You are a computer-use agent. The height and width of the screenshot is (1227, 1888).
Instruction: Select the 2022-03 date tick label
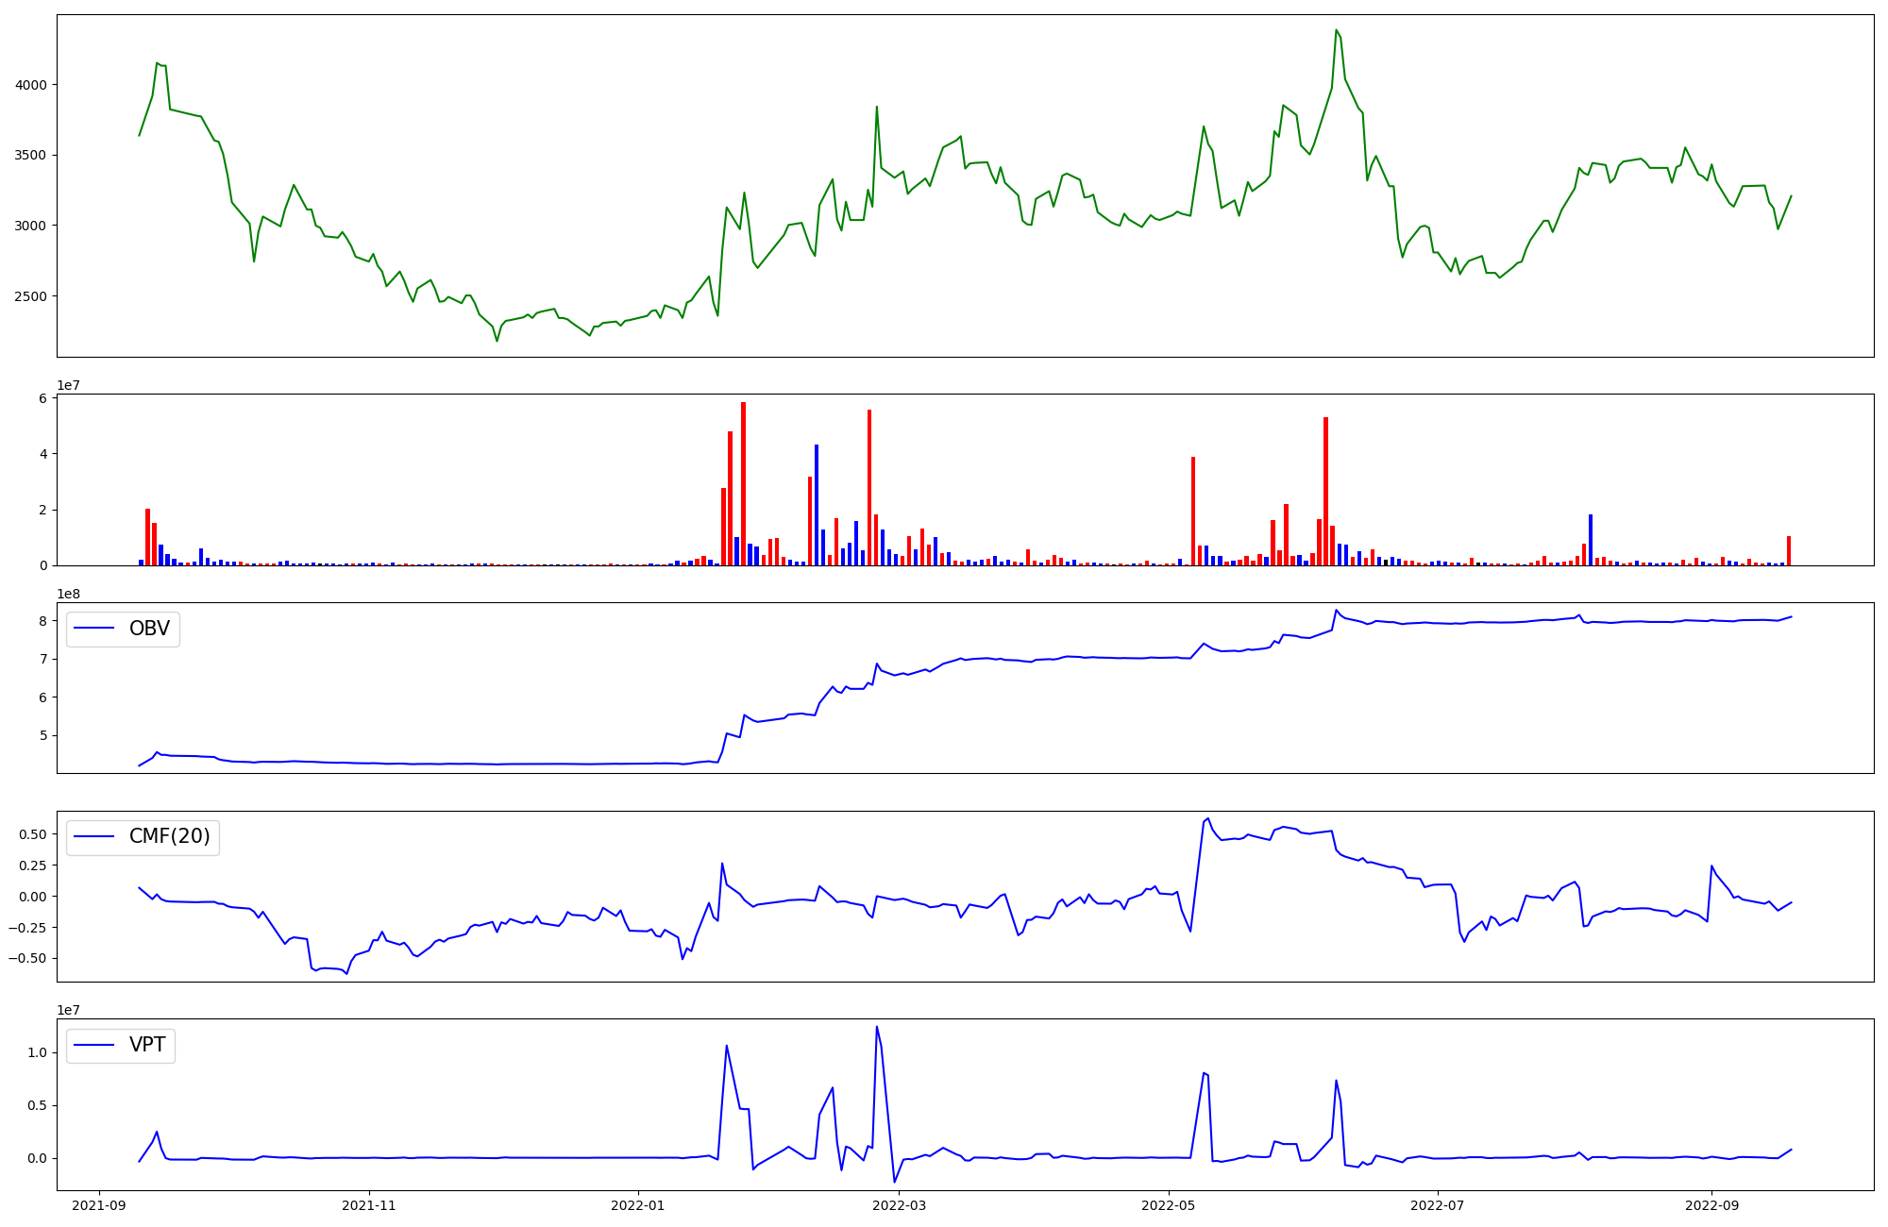[900, 1205]
